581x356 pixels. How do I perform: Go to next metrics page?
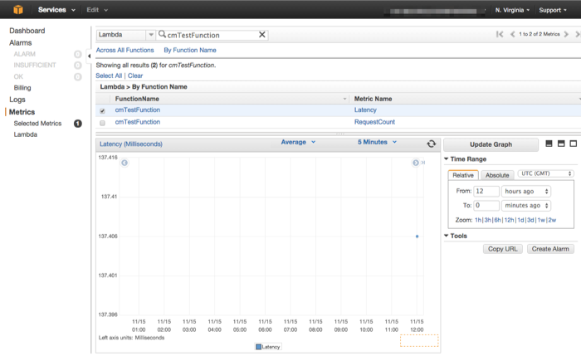point(566,35)
